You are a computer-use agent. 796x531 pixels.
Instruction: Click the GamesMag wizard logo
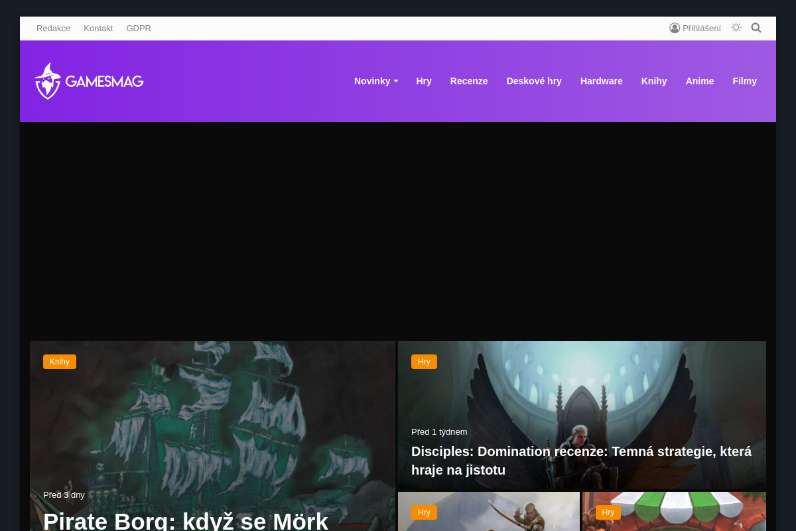click(48, 81)
